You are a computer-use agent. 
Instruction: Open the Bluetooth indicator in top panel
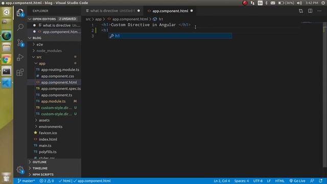267,3
